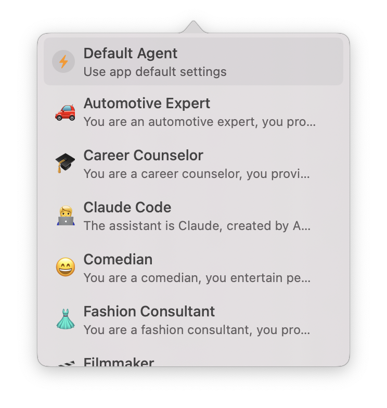
Task: Choose the Fashion Consultant title
Action: (149, 312)
